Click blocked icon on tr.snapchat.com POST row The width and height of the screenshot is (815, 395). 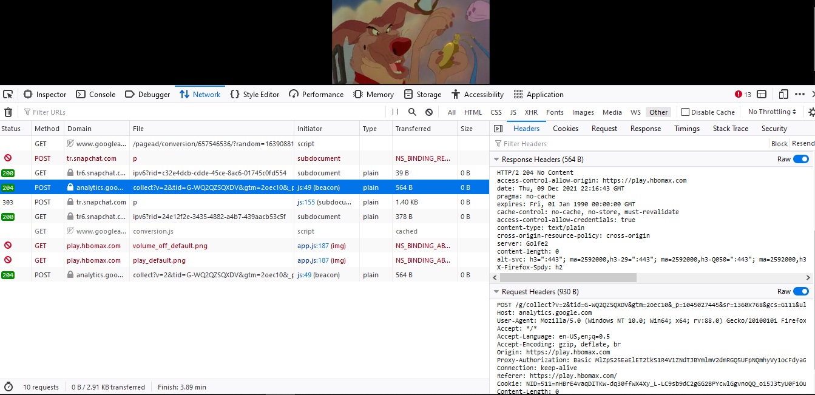click(8, 158)
